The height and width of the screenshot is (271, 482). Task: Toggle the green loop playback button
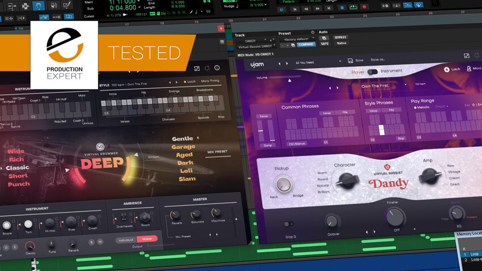coord(353,7)
